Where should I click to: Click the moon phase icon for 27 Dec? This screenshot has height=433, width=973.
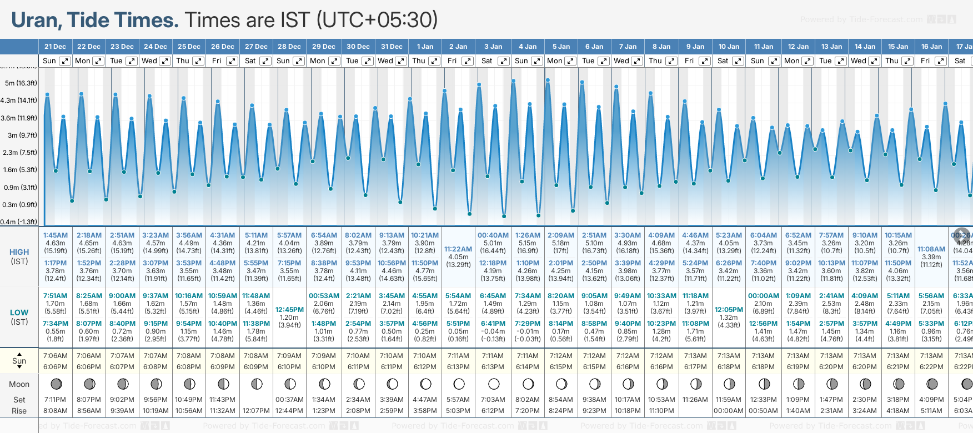(257, 384)
